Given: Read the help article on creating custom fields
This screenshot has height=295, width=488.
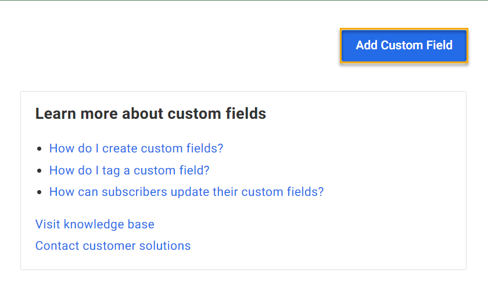Looking at the screenshot, I should click(136, 148).
